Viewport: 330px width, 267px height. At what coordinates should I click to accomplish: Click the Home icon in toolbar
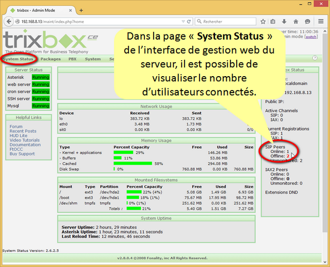(295, 22)
